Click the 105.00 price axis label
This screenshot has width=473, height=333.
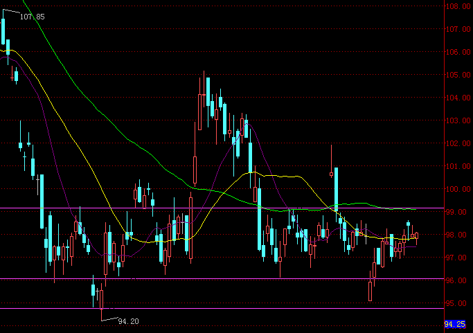point(458,75)
